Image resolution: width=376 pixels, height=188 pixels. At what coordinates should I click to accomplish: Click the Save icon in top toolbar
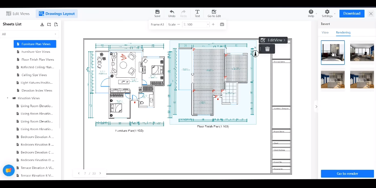157,12
